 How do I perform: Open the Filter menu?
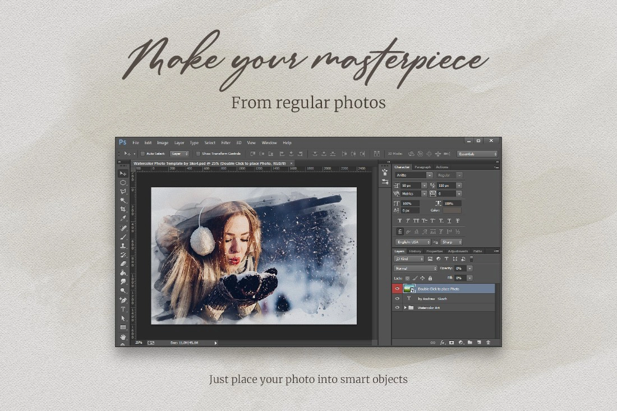click(x=226, y=143)
